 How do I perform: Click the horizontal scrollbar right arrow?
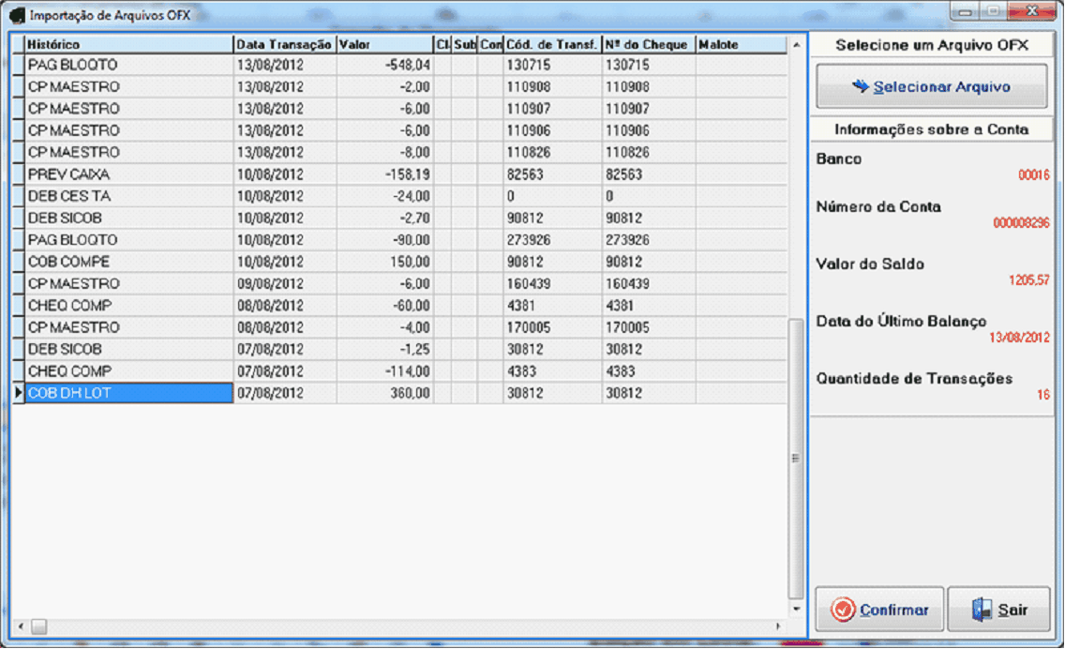[777, 626]
